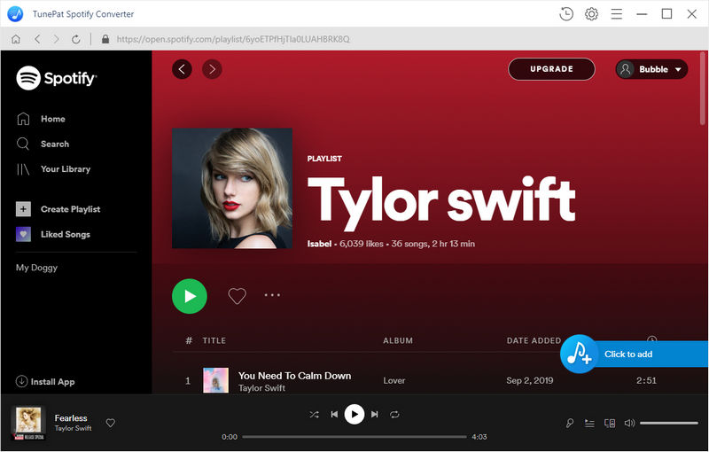Select song You Need To Calm Down
709x452 pixels.
click(x=295, y=376)
